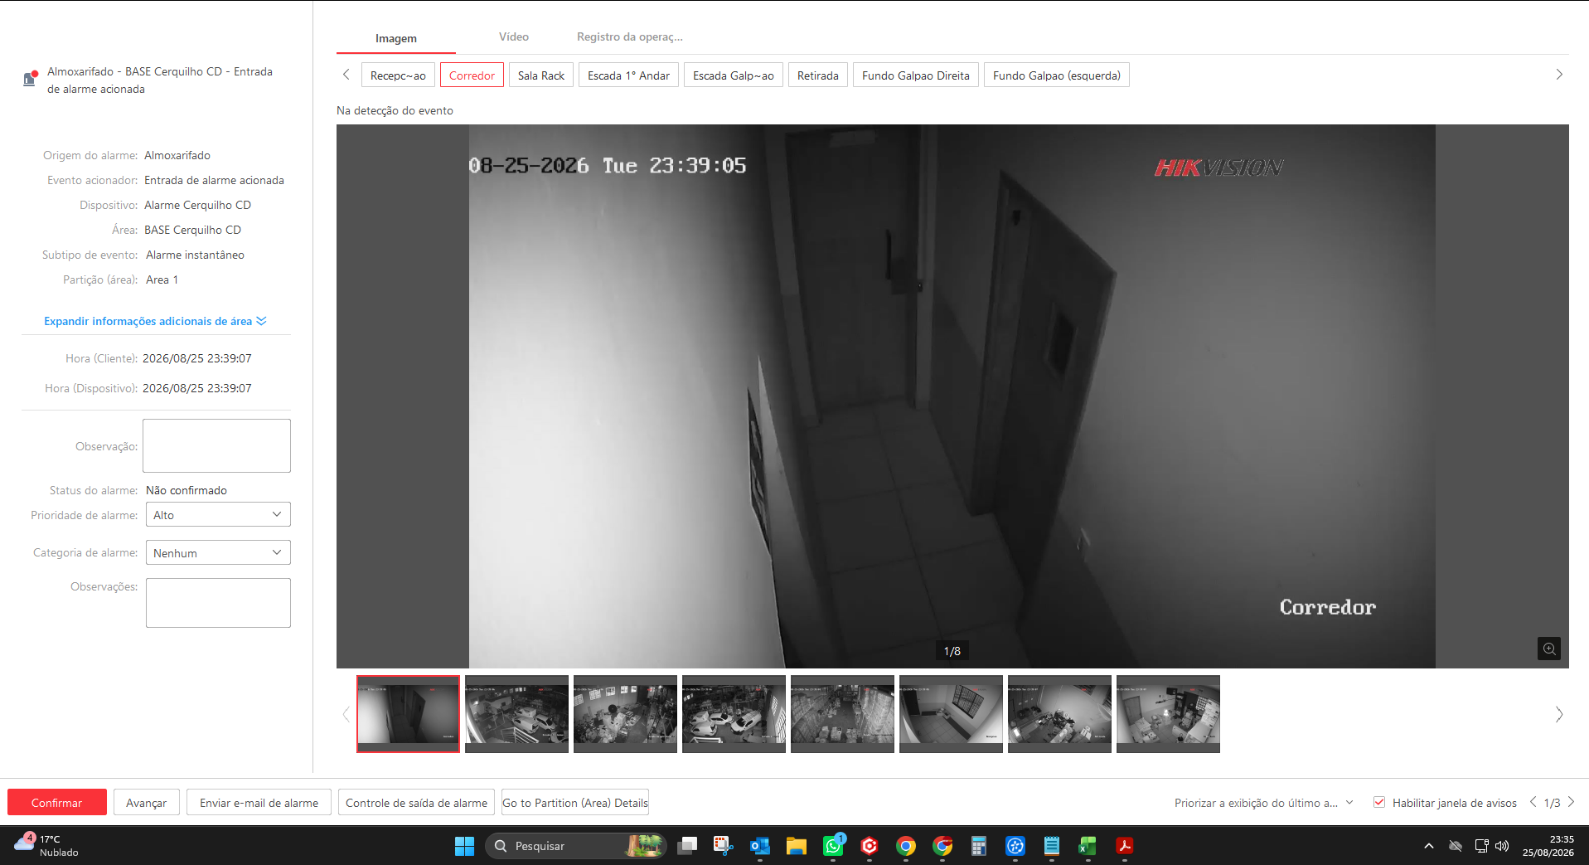Screen dimensions: 1589x865
Task: Open Task View in the taskbar
Action: [x=687, y=846]
